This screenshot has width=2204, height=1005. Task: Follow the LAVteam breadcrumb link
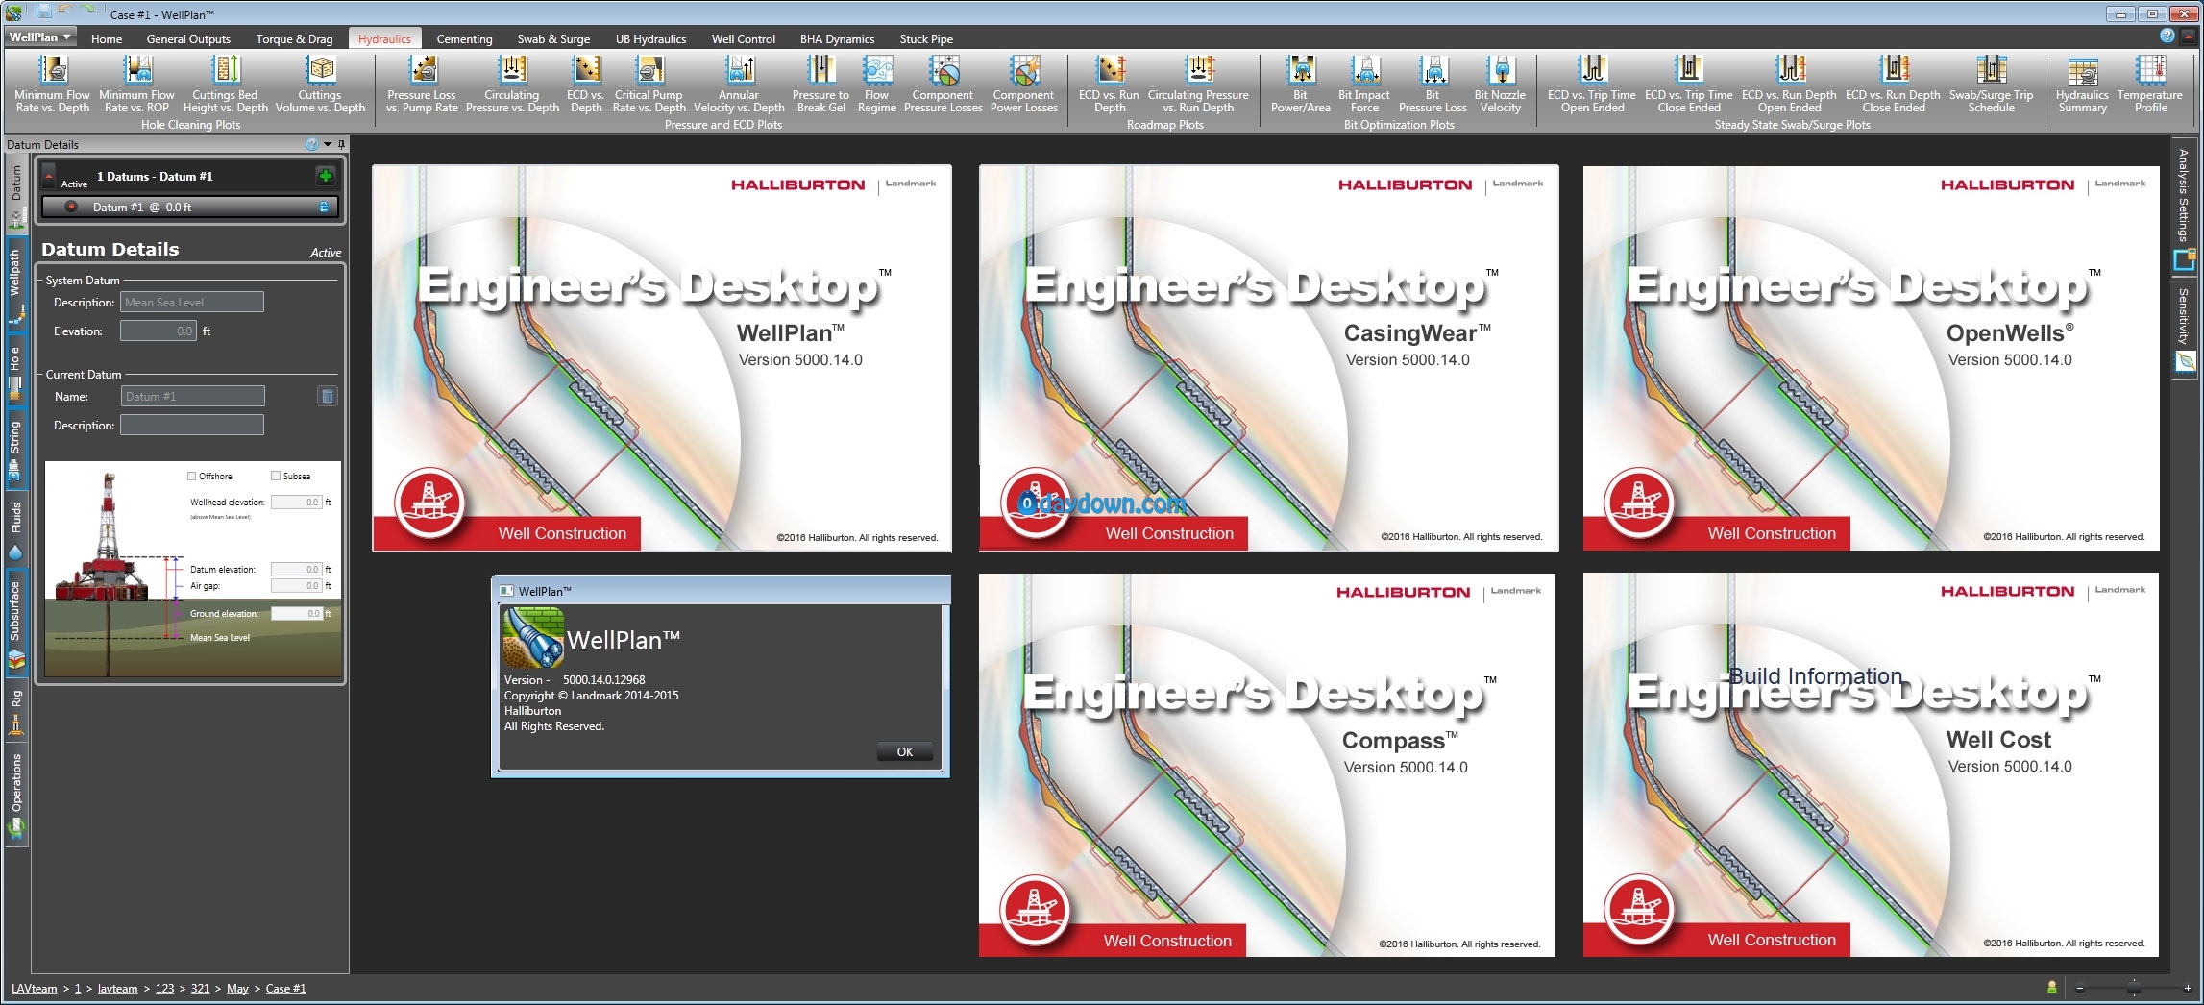[x=35, y=988]
